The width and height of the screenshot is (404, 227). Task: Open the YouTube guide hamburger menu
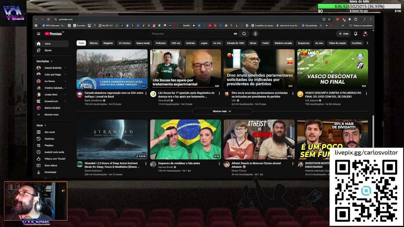[39, 34]
